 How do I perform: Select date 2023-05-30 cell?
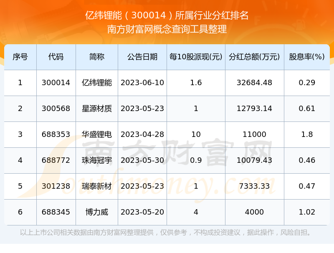click(x=142, y=160)
